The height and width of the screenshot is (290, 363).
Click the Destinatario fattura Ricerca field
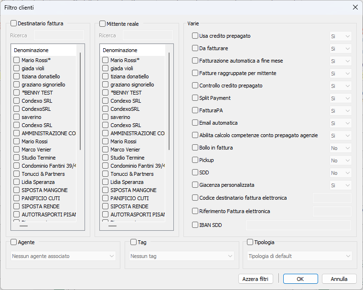tap(59, 35)
